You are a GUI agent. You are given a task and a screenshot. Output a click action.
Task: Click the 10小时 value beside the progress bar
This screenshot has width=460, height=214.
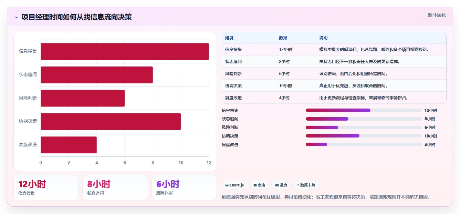click(x=431, y=136)
